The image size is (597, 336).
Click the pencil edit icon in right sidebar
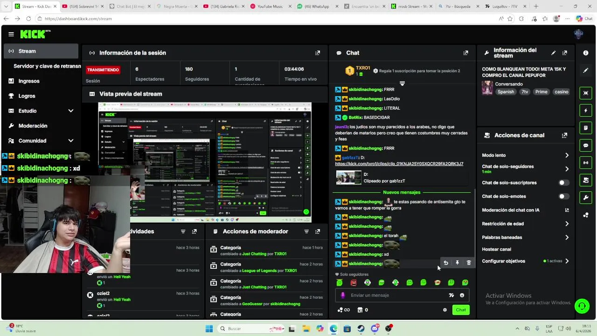(x=586, y=70)
